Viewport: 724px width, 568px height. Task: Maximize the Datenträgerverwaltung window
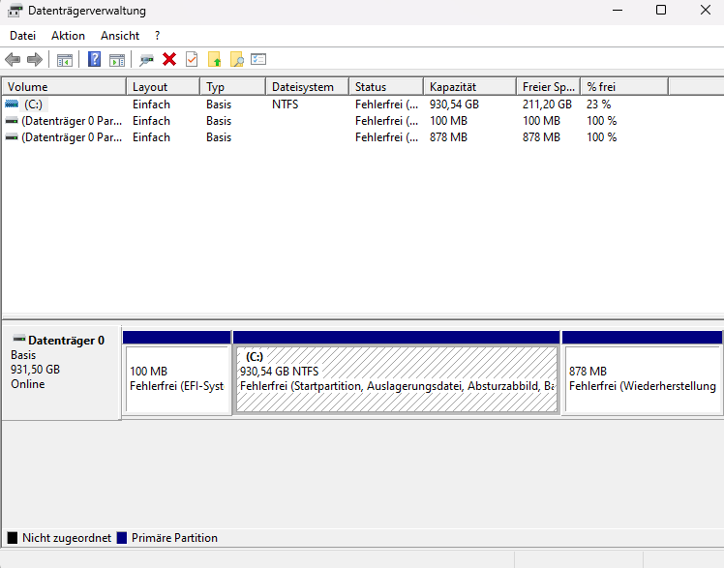[x=661, y=10]
